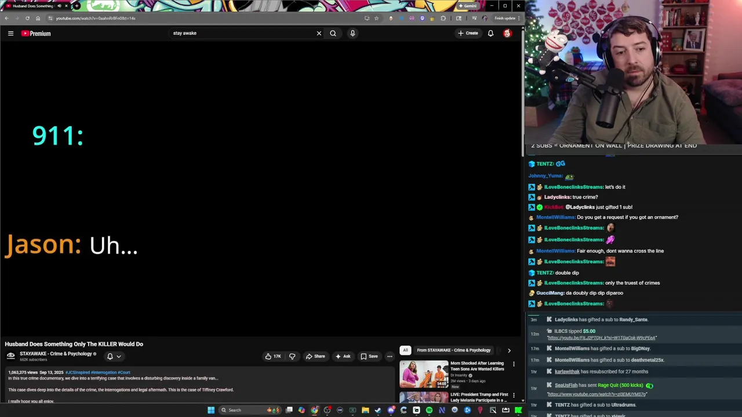Viewport: 742px width, 417px height.
Task: Open Spotify from the taskbar
Action: pyautogui.click(x=429, y=410)
